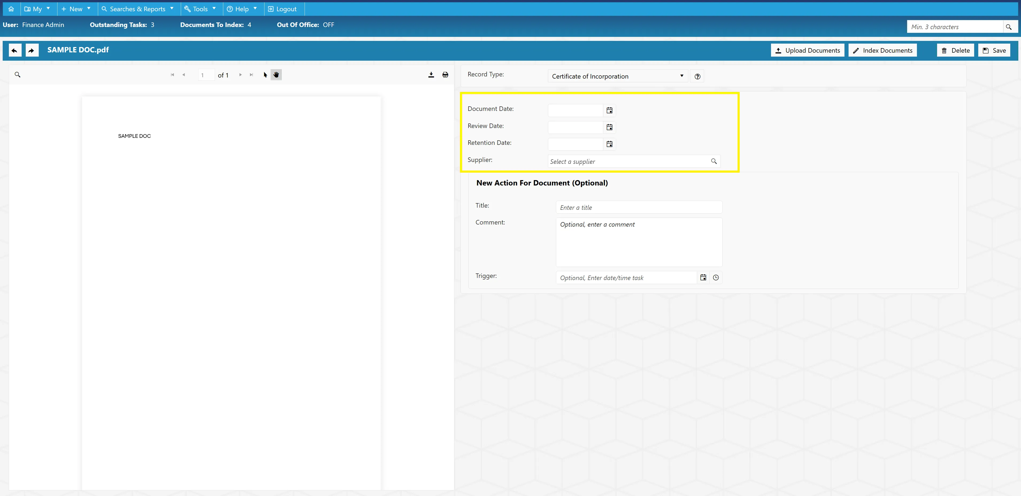Jump to last page of PDF
The width and height of the screenshot is (1021, 496).
pos(251,75)
